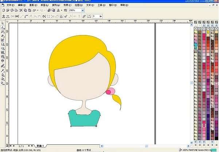Click the teal shirt shape on canvas
Viewport: 219px width, 152px height.
click(x=84, y=118)
